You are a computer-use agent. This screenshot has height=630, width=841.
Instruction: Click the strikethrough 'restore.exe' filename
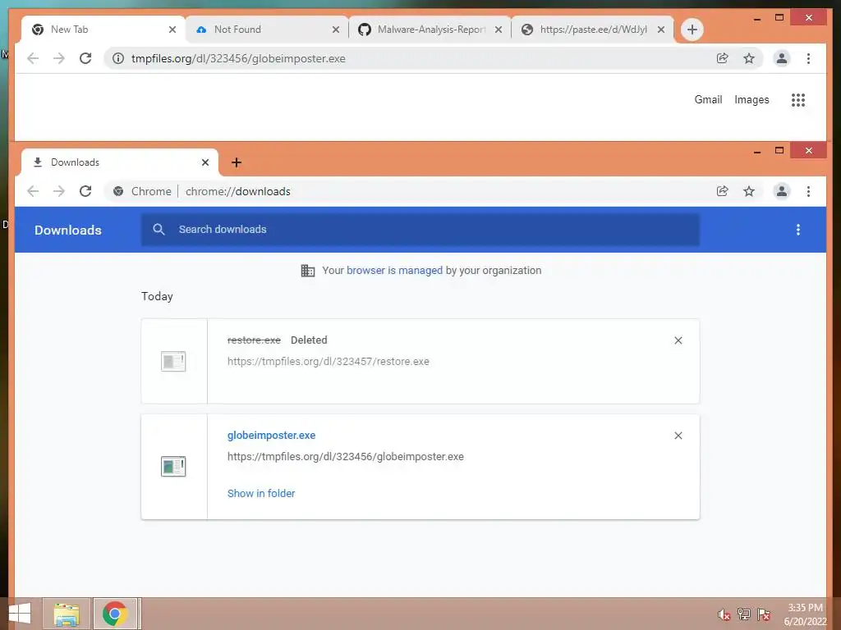pyautogui.click(x=255, y=340)
